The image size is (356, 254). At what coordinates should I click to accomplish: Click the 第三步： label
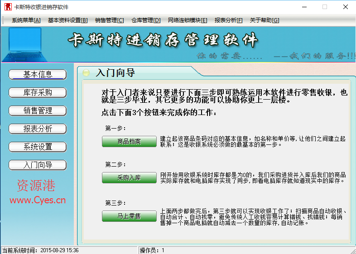pos(115,203)
